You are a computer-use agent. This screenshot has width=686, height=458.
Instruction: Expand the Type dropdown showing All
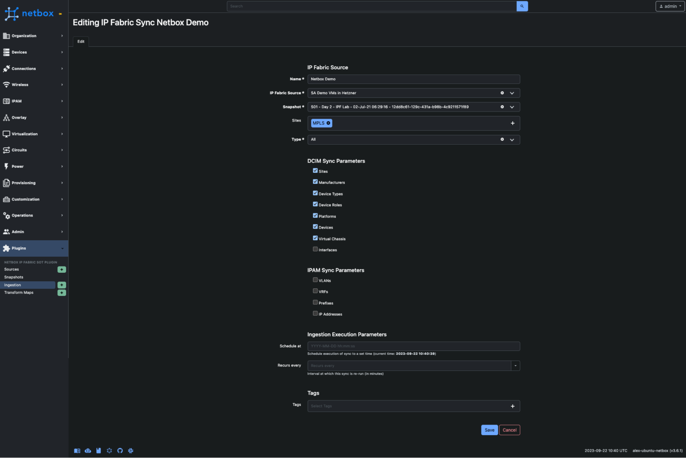pyautogui.click(x=512, y=139)
